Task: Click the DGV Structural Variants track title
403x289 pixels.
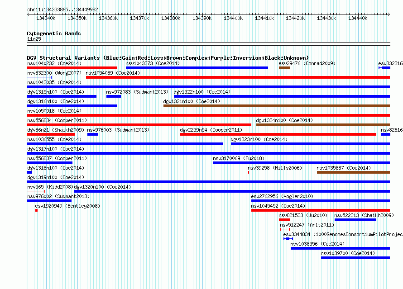Action: click(168, 58)
